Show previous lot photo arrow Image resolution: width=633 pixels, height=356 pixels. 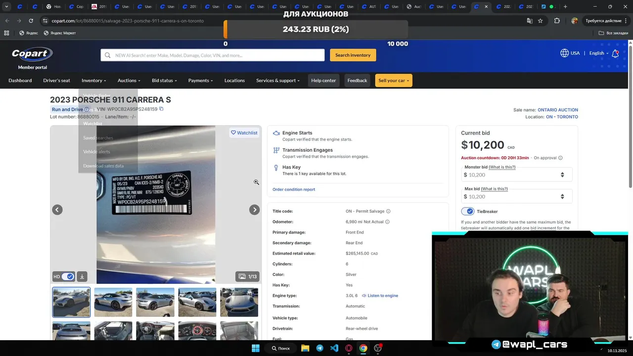tap(57, 210)
